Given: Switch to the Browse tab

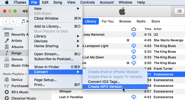Looking at the screenshot, I should click(x=125, y=21).
